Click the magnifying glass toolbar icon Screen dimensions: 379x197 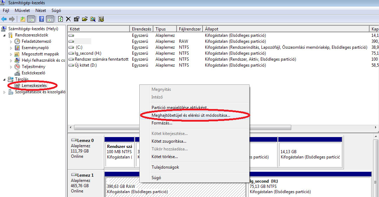93,19
